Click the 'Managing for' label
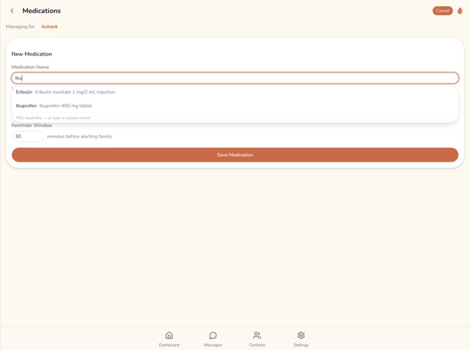The width and height of the screenshot is (470, 350). point(20,26)
